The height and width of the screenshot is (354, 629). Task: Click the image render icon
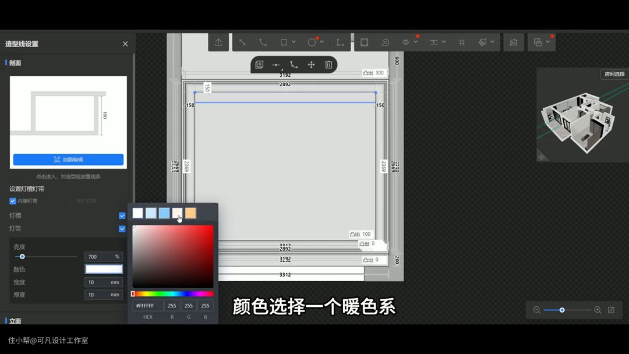coord(514,42)
